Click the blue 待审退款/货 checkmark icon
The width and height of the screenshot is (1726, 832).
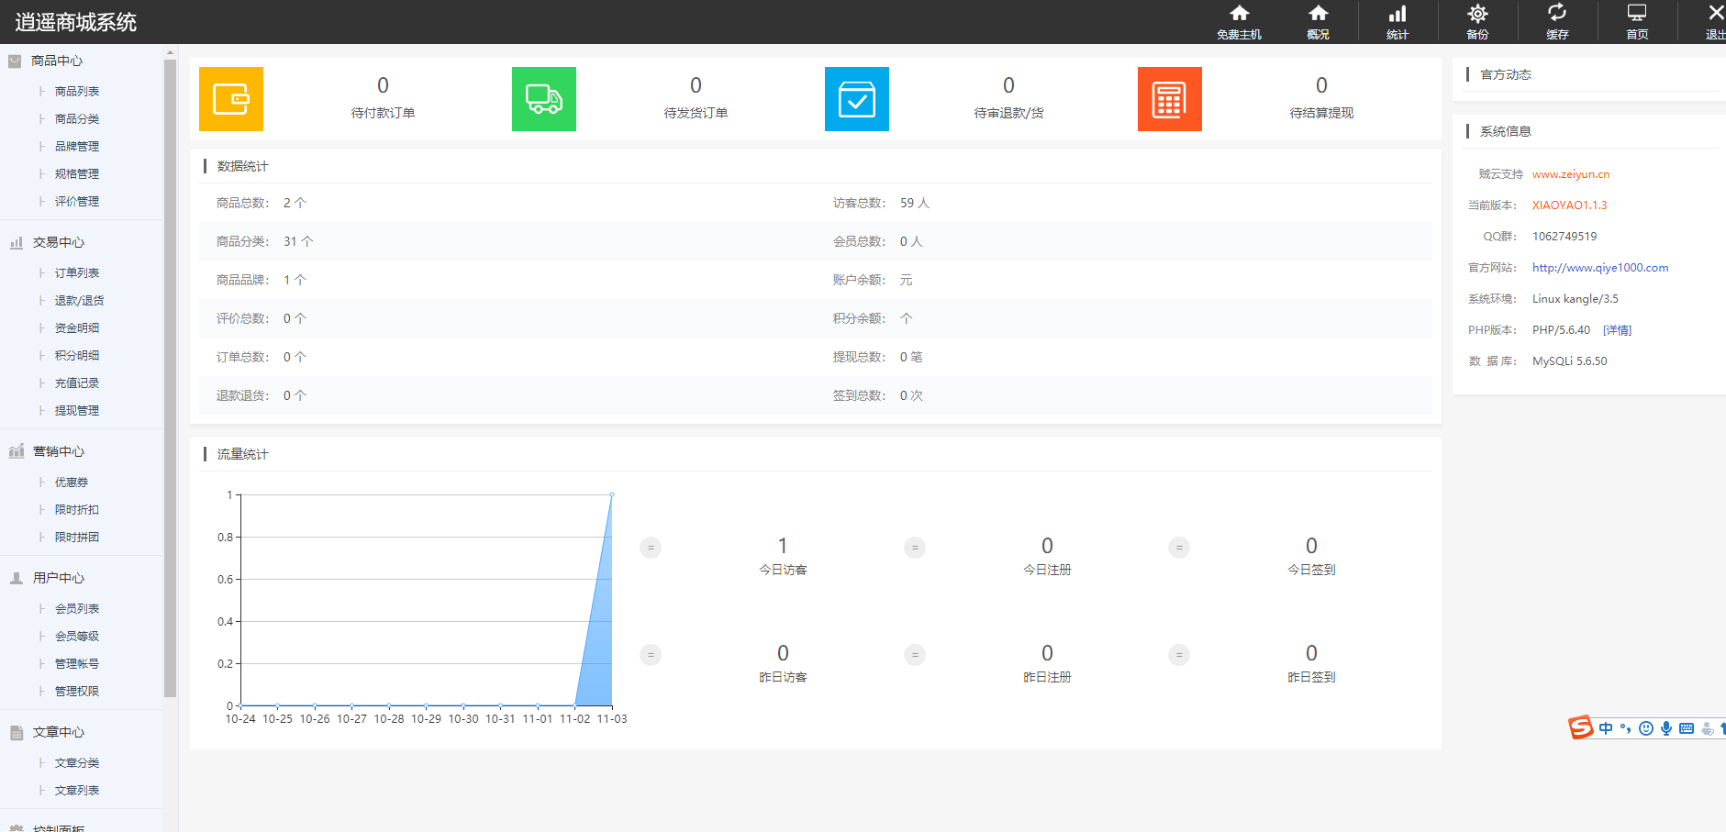pyautogui.click(x=857, y=99)
